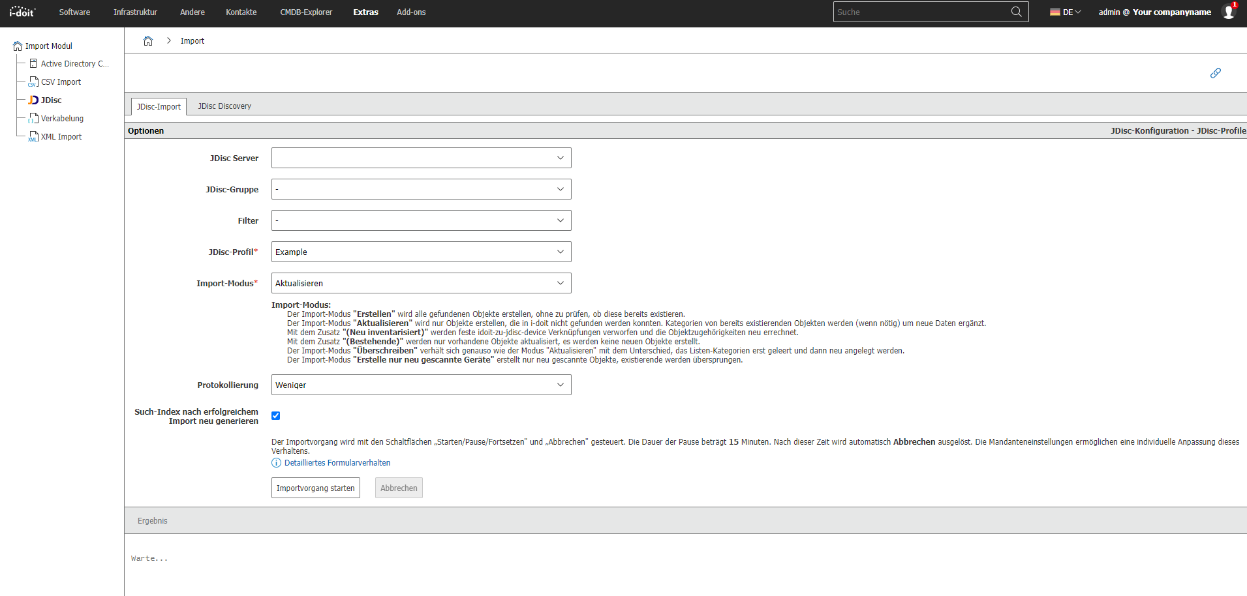Open the Andere menu
This screenshot has height=596, width=1247.
192,12
